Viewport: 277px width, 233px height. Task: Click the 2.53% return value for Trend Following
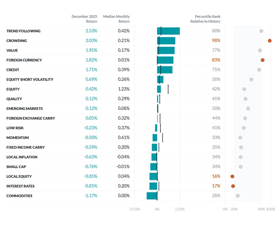click(x=91, y=31)
